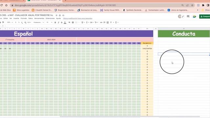Open the last modification history link
The height and width of the screenshot is (118, 210).
[78, 18]
